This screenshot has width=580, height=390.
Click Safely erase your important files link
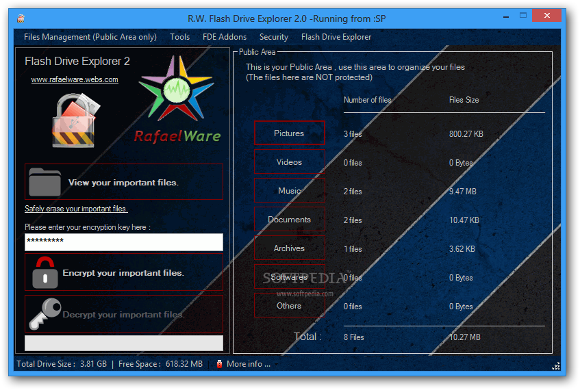[76, 209]
